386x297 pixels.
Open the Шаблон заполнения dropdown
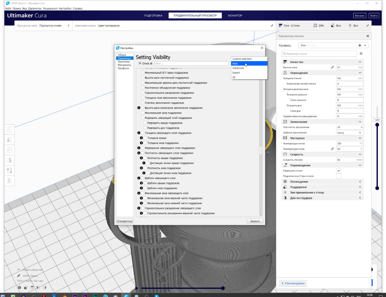350,133
